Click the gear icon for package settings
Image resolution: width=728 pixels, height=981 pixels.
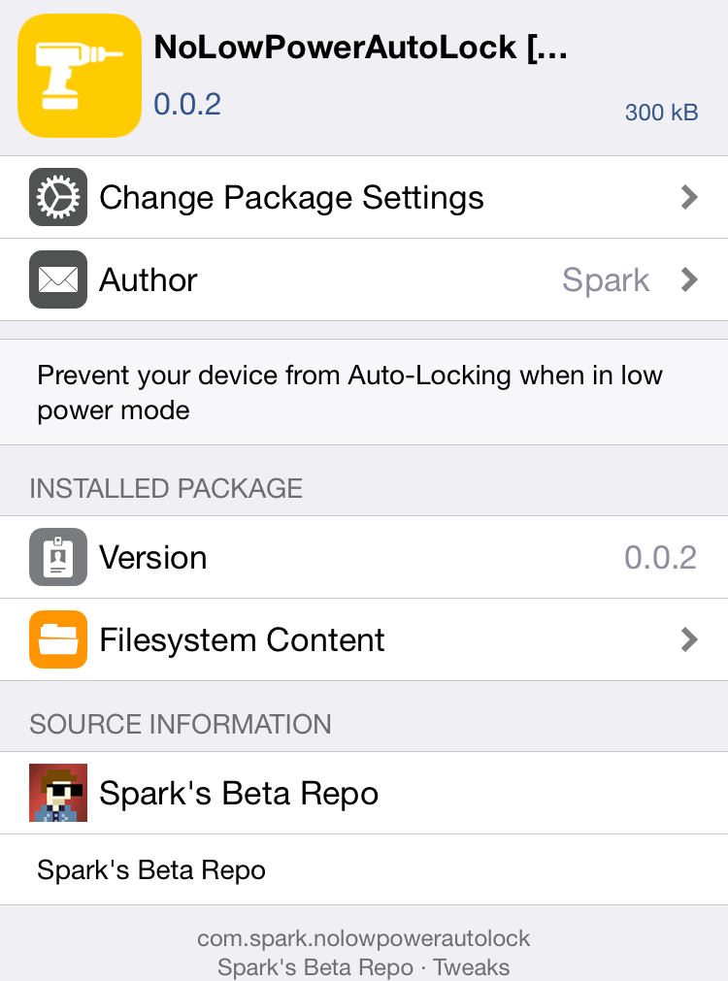(x=58, y=197)
